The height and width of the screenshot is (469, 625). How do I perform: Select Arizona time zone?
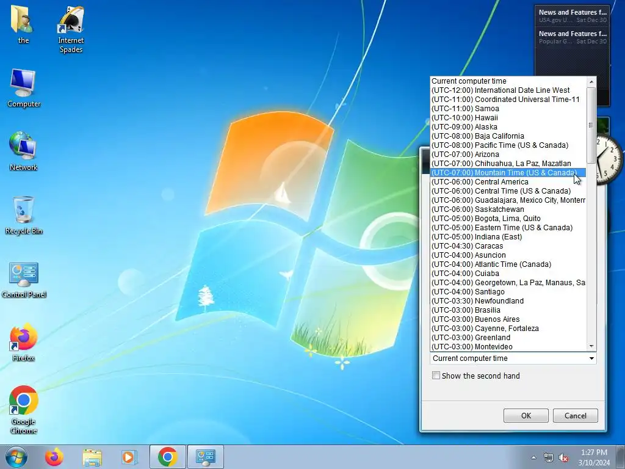(508, 155)
